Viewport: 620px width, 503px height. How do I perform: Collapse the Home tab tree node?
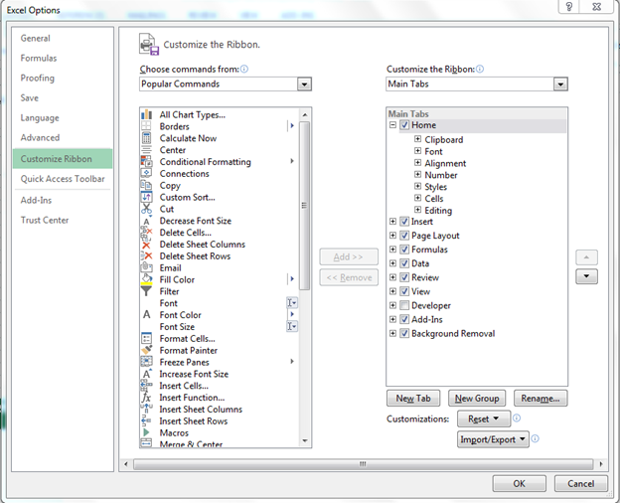392,125
